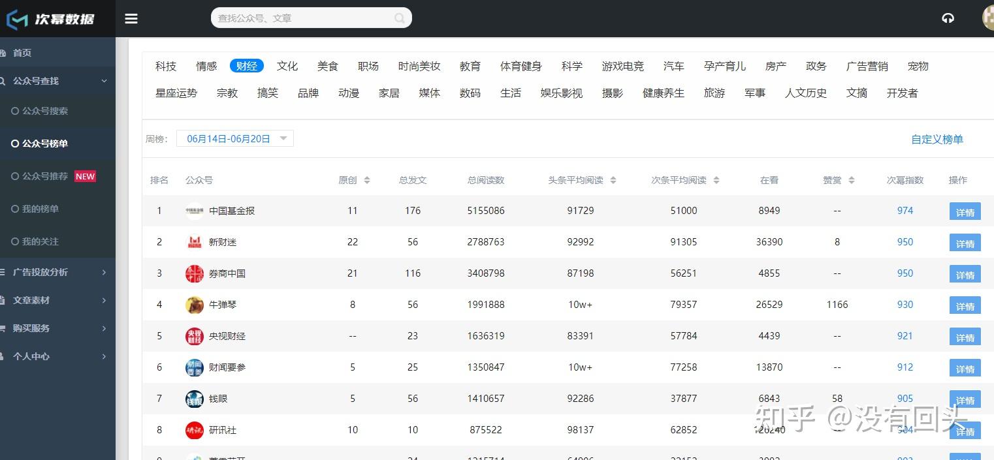Switch to the 游戏电竞 category tab
994x460 pixels.
623,66
